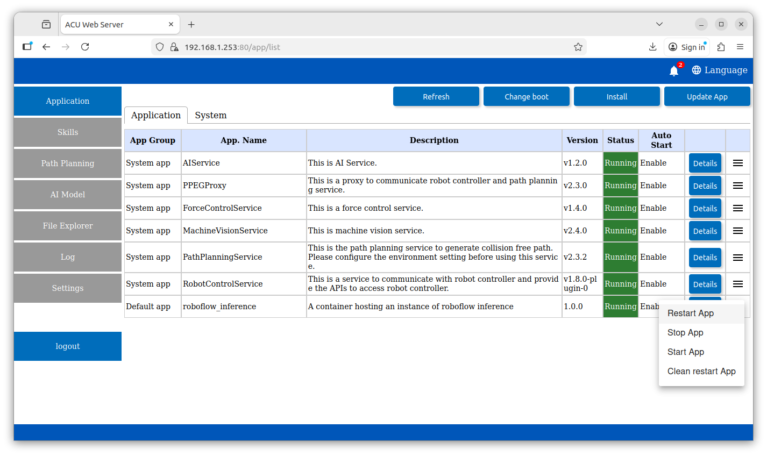
Task: Choose Clean restart App from context menu
Action: (701, 372)
